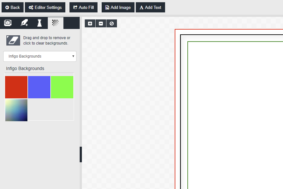
Task: Click the eraser icon to clear background
Action: 13,40
